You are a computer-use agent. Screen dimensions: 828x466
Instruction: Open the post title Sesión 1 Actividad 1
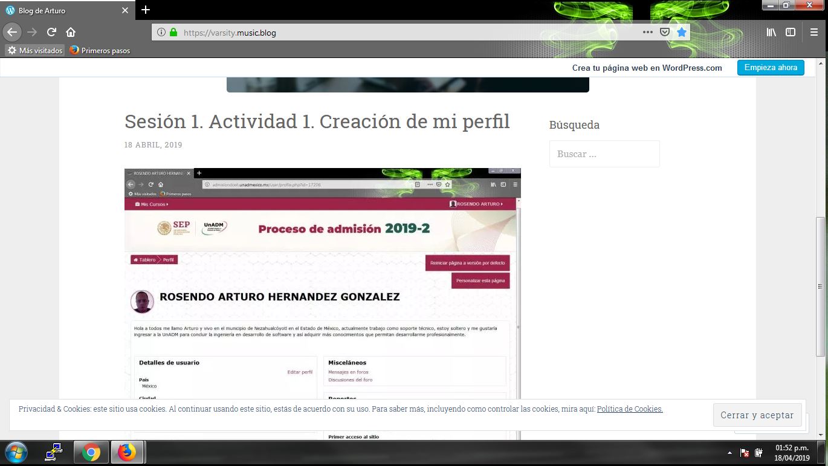[317, 121]
